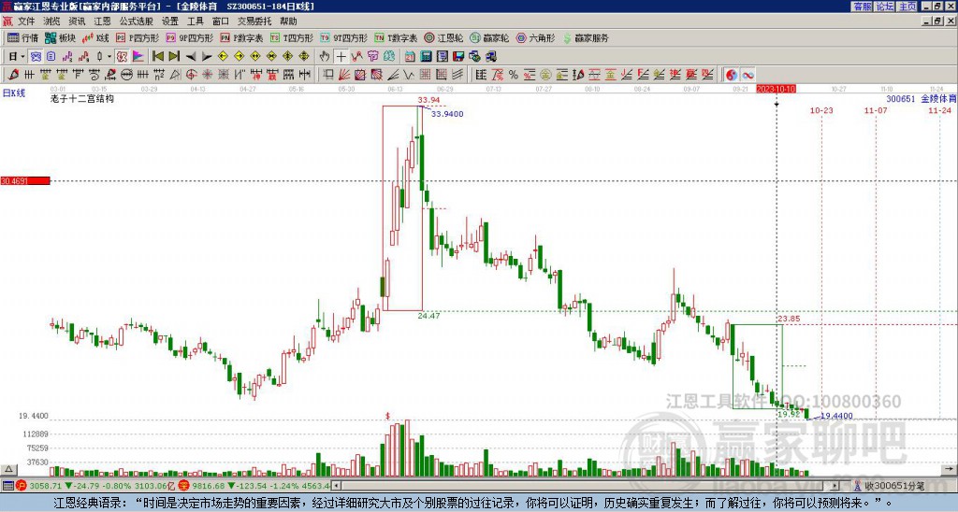958x512 pixels.
Task: Open the 浏览 menu
Action: (52, 21)
